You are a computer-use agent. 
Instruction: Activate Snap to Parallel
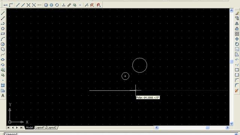pyautogui.click(x=69, y=5)
